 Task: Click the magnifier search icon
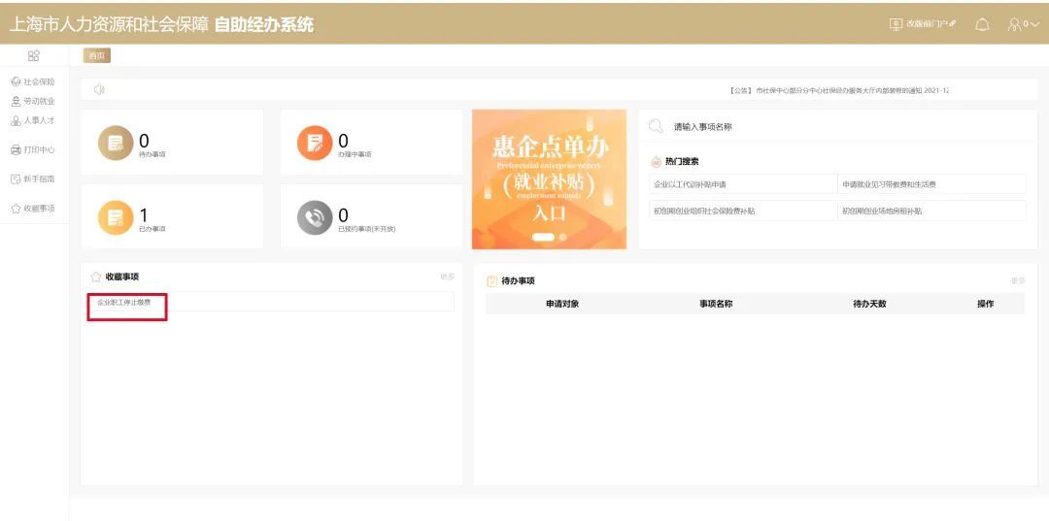point(656,126)
